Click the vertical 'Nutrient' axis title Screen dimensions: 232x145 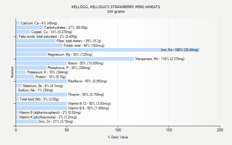(x=12, y=72)
